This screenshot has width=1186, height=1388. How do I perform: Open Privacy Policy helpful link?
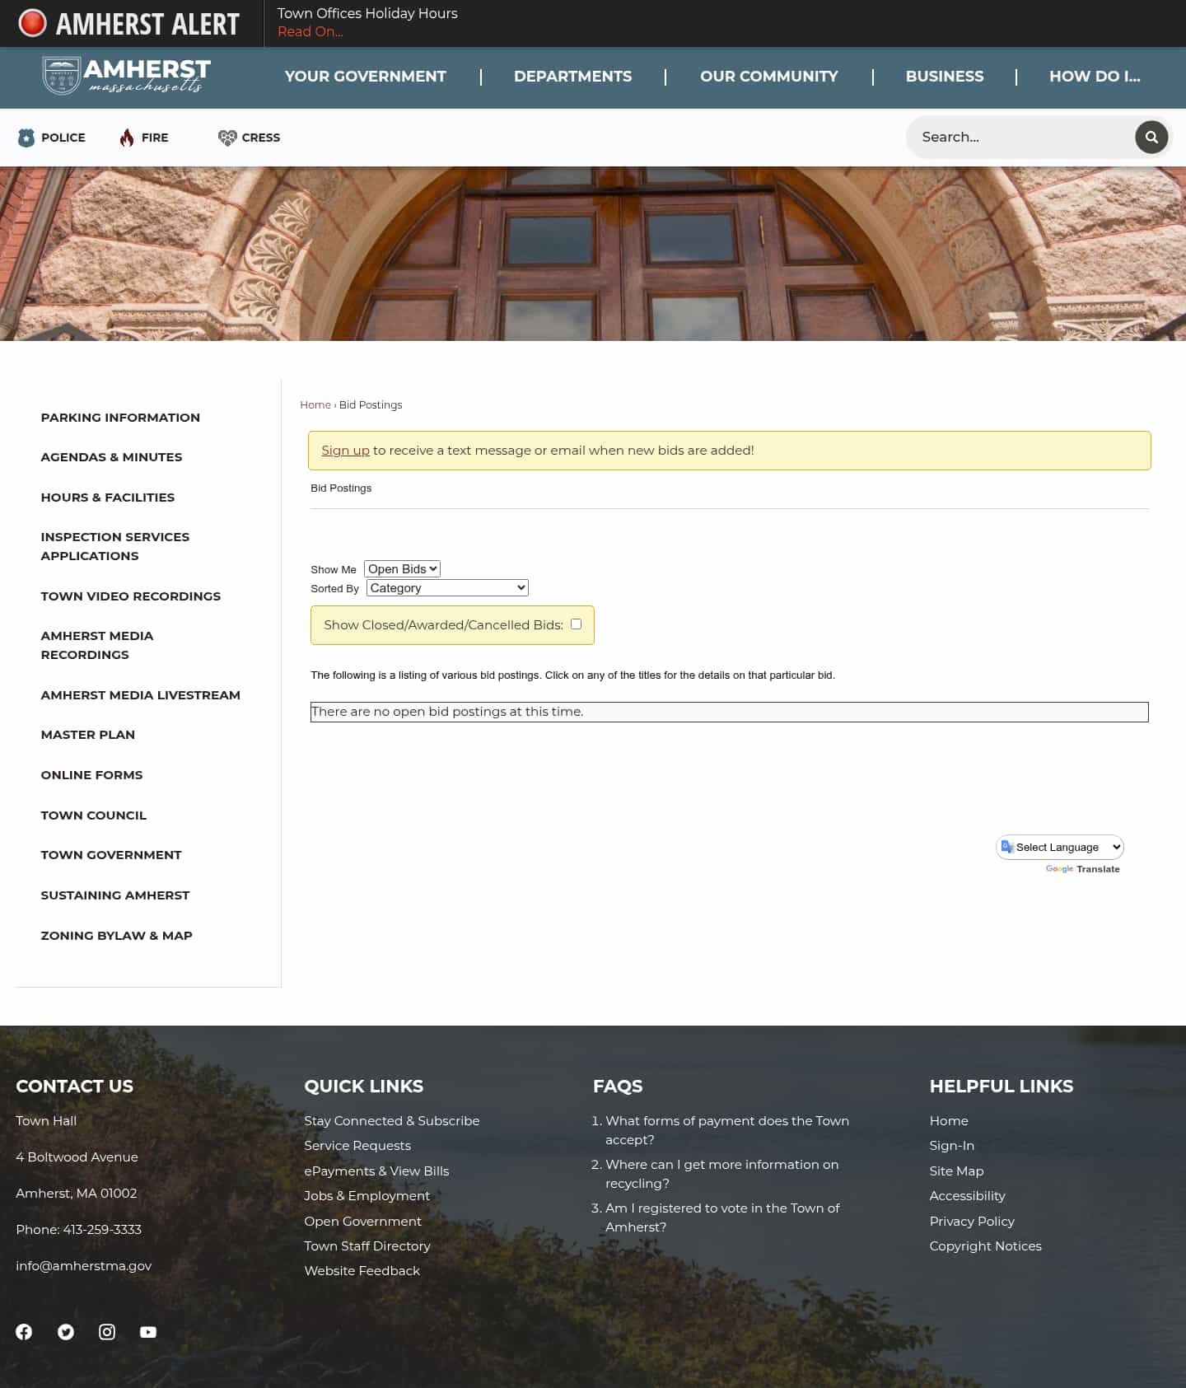click(972, 1221)
